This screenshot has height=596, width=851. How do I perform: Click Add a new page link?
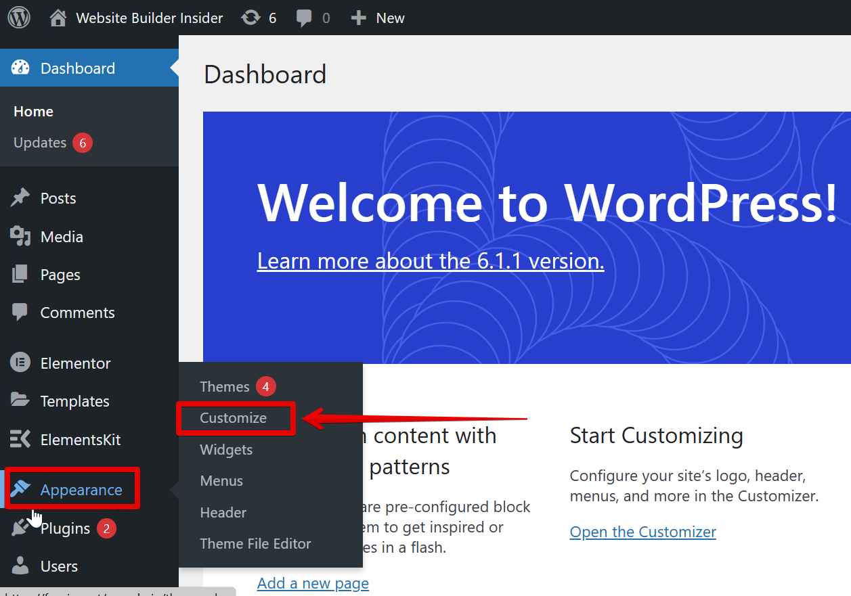(x=313, y=583)
